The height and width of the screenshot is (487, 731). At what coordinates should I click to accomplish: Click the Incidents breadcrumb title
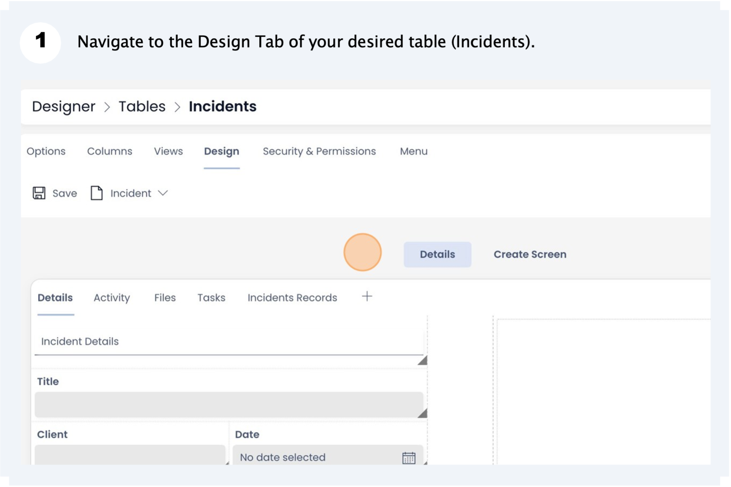coord(223,107)
